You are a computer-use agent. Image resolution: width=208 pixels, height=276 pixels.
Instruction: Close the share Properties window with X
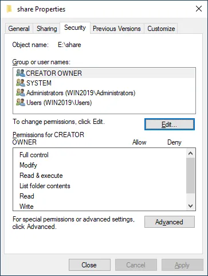click(199, 9)
